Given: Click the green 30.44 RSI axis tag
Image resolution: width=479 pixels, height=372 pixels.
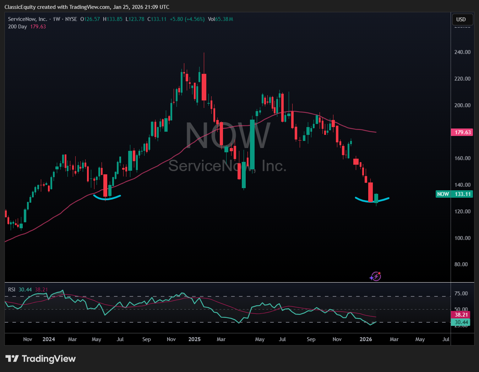Looking at the screenshot, I should 461,322.
